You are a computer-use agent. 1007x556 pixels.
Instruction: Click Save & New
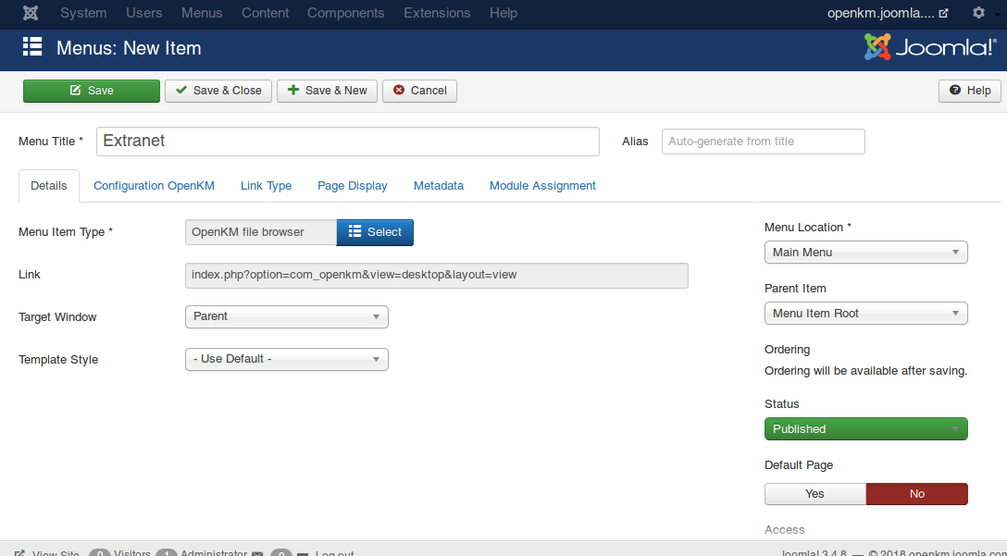327,91
